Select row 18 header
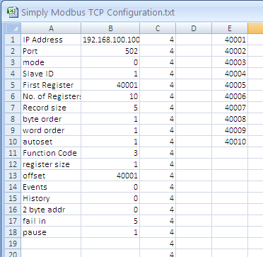The height and width of the screenshot is (257, 263). [x=13, y=232]
